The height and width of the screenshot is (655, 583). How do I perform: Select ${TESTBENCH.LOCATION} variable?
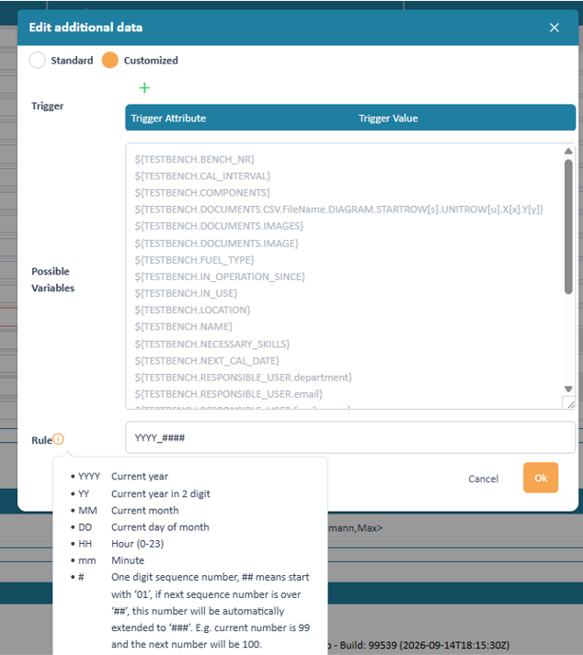192,310
